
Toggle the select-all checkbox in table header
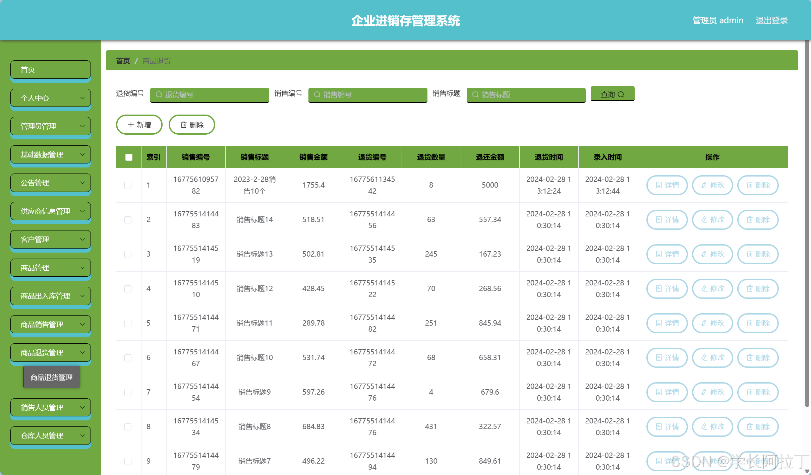click(128, 156)
